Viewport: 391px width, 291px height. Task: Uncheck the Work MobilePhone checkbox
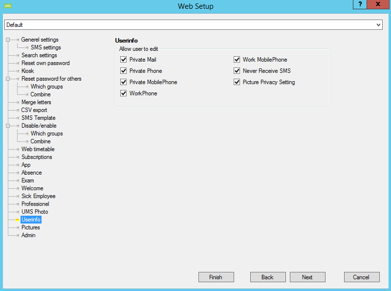[x=237, y=60]
